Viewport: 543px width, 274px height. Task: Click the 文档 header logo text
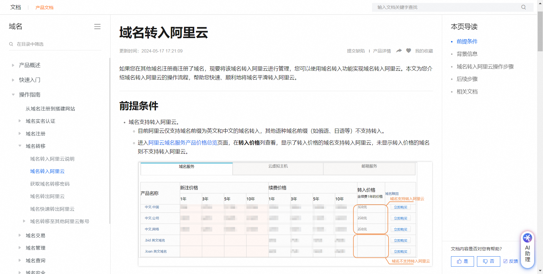(16, 7)
